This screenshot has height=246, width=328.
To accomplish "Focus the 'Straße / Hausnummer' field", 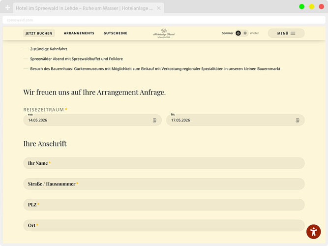I will pyautogui.click(x=164, y=184).
